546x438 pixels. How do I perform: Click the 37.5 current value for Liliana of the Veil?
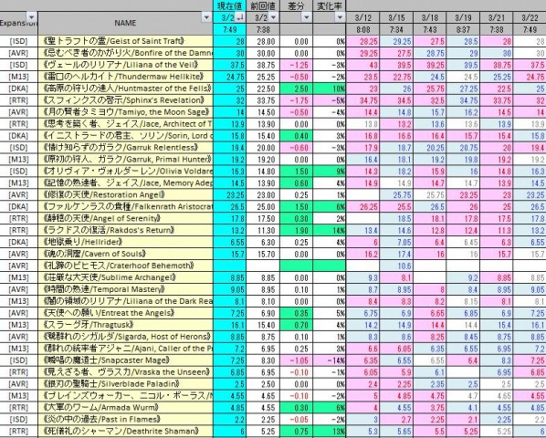coord(229,65)
